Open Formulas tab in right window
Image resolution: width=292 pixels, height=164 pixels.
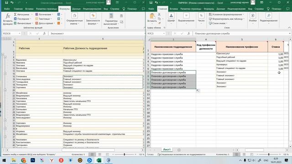pos(209,9)
